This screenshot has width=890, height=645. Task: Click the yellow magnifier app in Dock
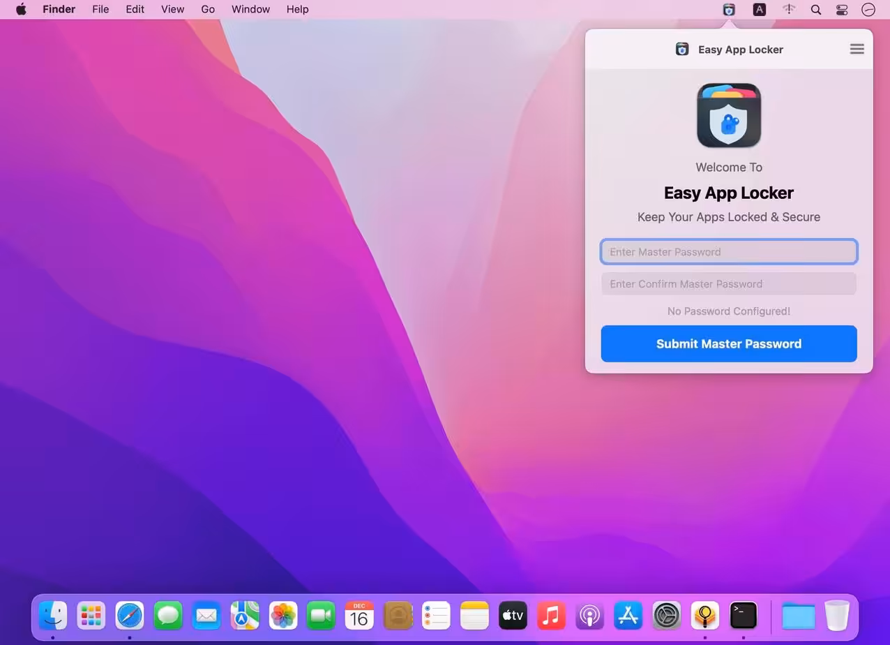click(704, 616)
